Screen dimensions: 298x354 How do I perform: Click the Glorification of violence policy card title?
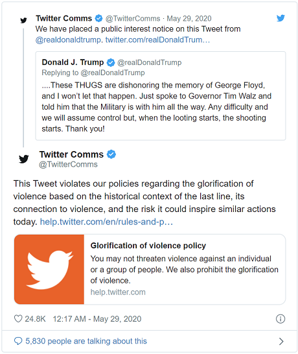coord(148,246)
